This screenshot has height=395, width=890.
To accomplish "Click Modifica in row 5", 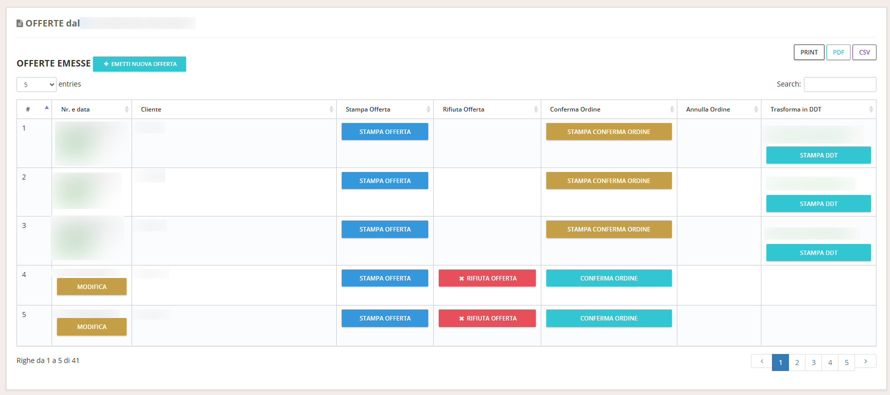I will click(92, 327).
